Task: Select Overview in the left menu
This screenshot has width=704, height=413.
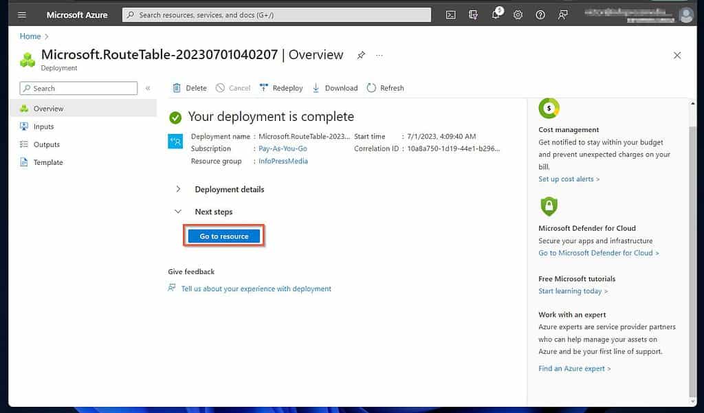Action: pyautogui.click(x=83, y=109)
